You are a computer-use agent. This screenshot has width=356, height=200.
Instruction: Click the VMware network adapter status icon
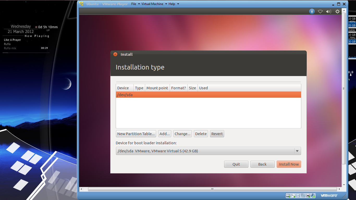tap(303, 196)
